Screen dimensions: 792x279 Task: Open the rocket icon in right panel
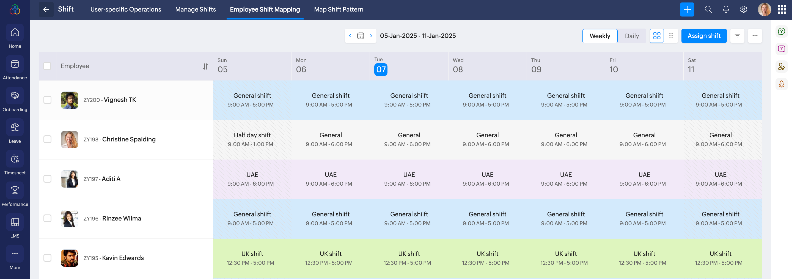coord(781,84)
